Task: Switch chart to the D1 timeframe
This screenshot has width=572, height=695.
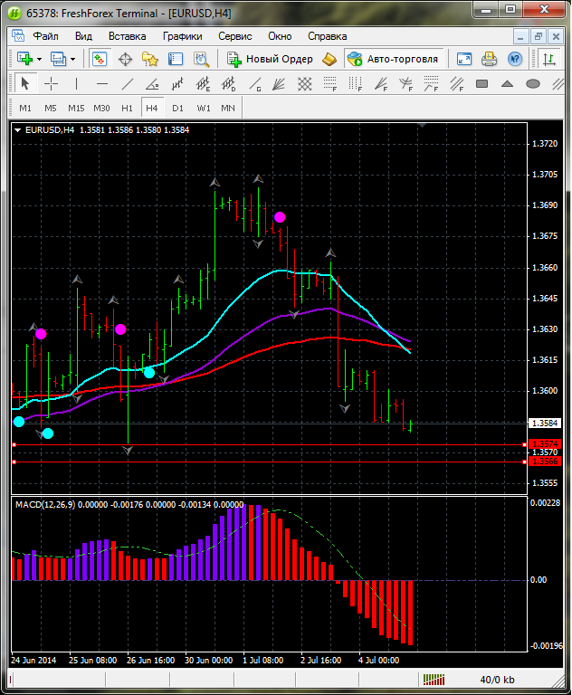Action: [x=177, y=108]
